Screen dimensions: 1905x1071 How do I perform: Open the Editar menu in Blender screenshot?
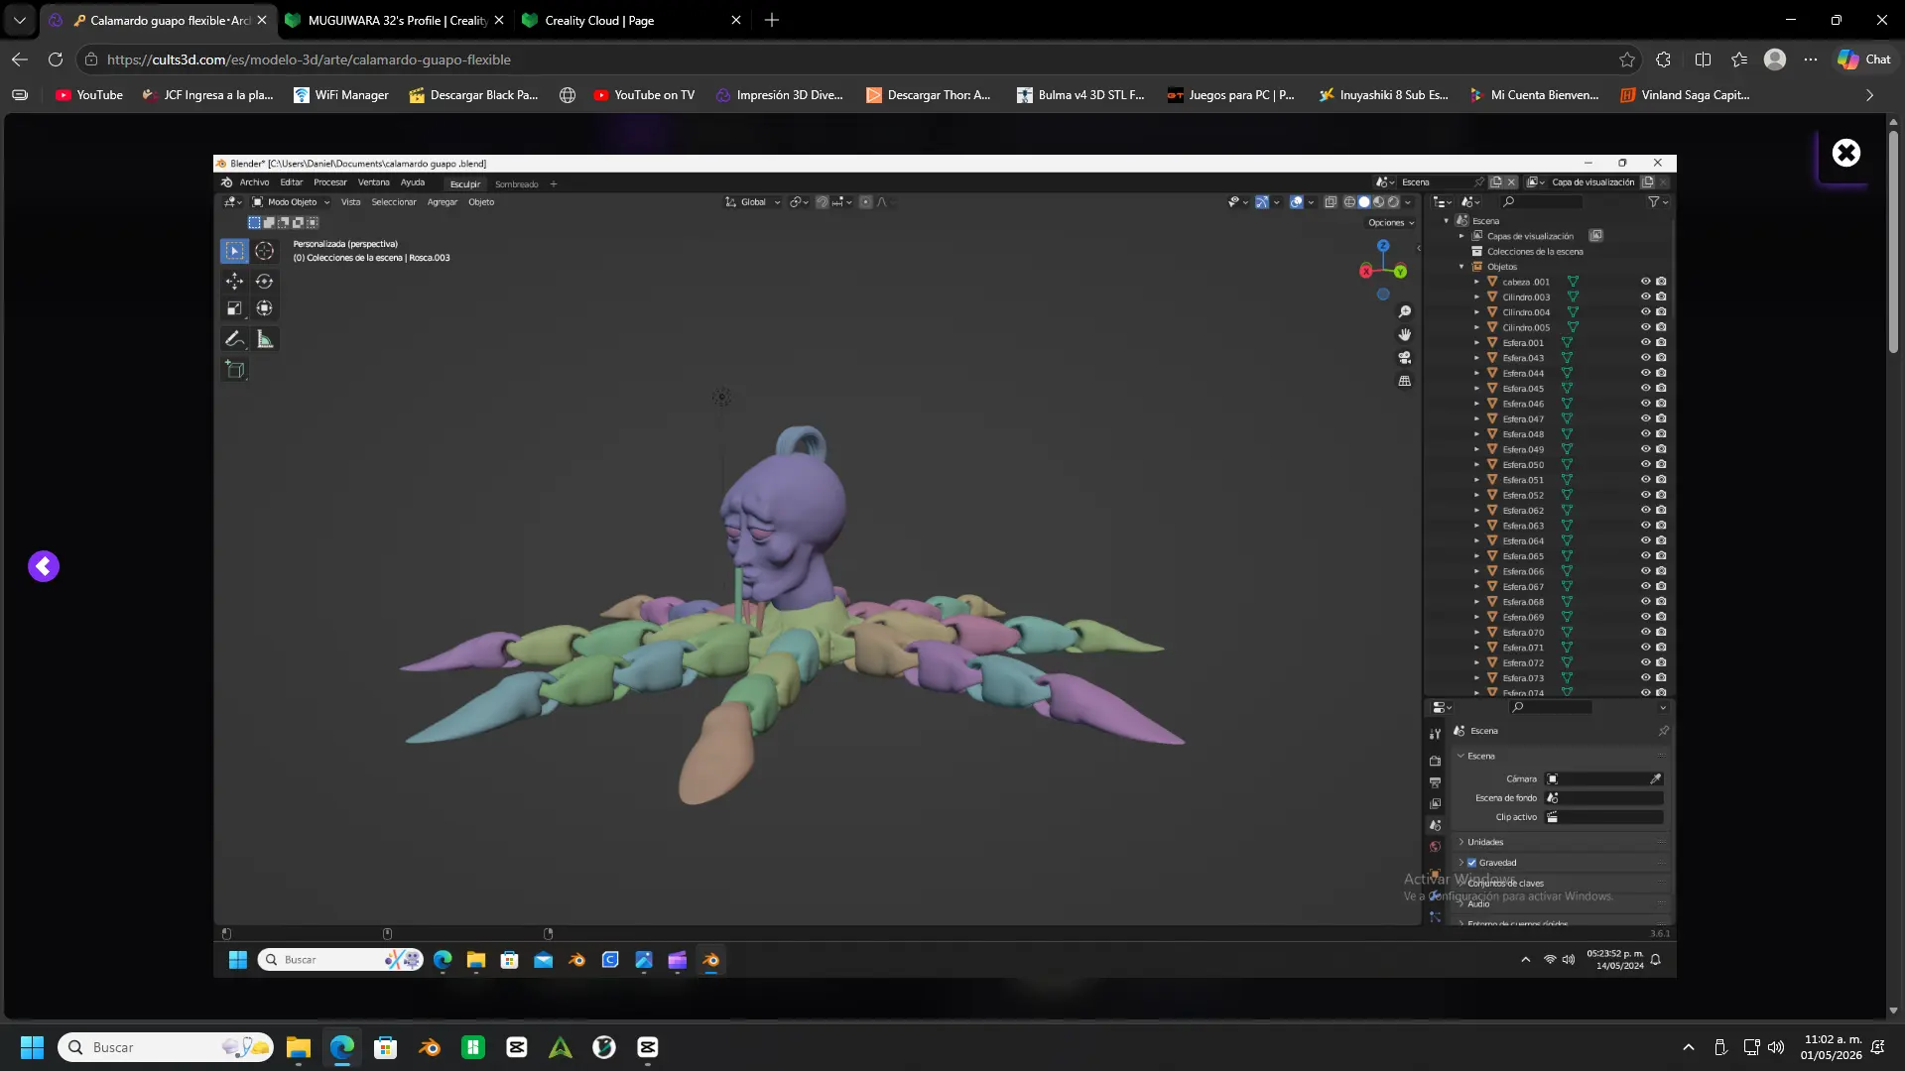292,182
